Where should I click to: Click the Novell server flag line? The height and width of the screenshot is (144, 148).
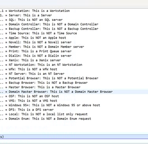36,42
